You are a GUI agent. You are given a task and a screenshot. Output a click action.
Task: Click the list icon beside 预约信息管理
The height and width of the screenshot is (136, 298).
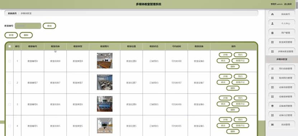point(272,69)
